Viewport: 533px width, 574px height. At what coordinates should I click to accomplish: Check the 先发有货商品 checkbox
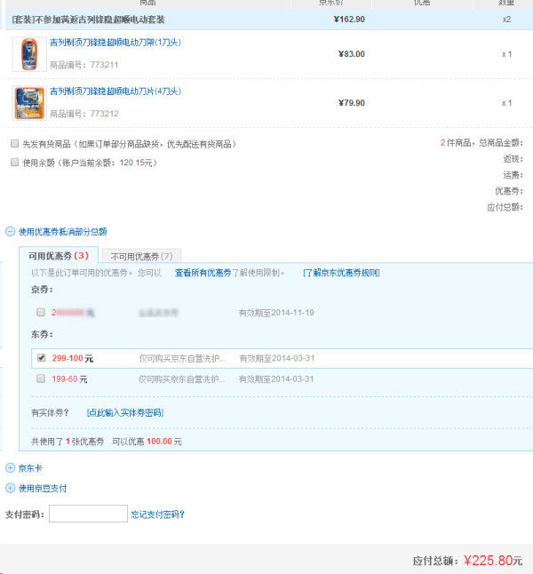tap(14, 143)
